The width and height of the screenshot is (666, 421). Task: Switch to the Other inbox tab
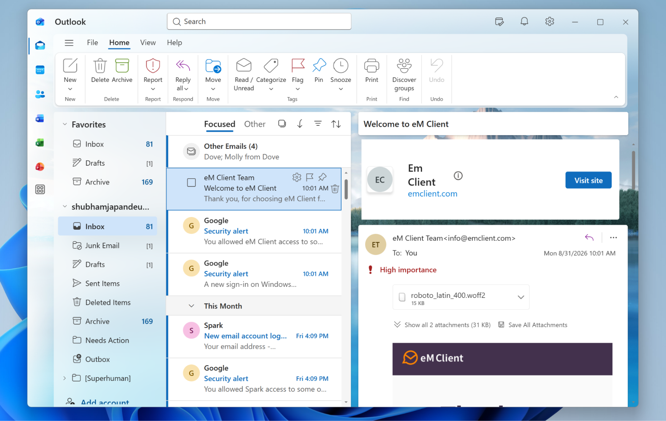(x=255, y=124)
